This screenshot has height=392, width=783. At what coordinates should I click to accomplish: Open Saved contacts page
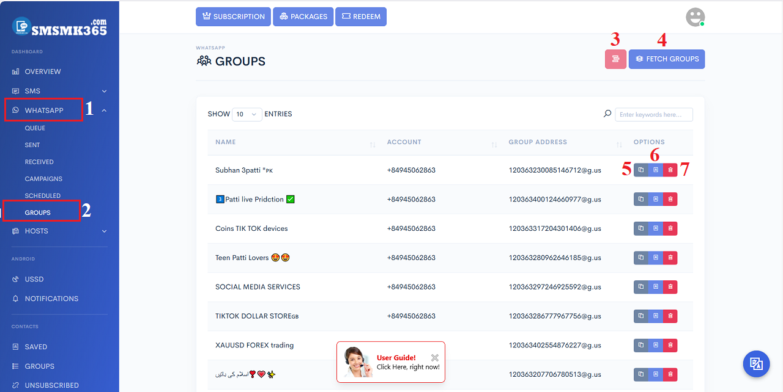tap(30, 347)
